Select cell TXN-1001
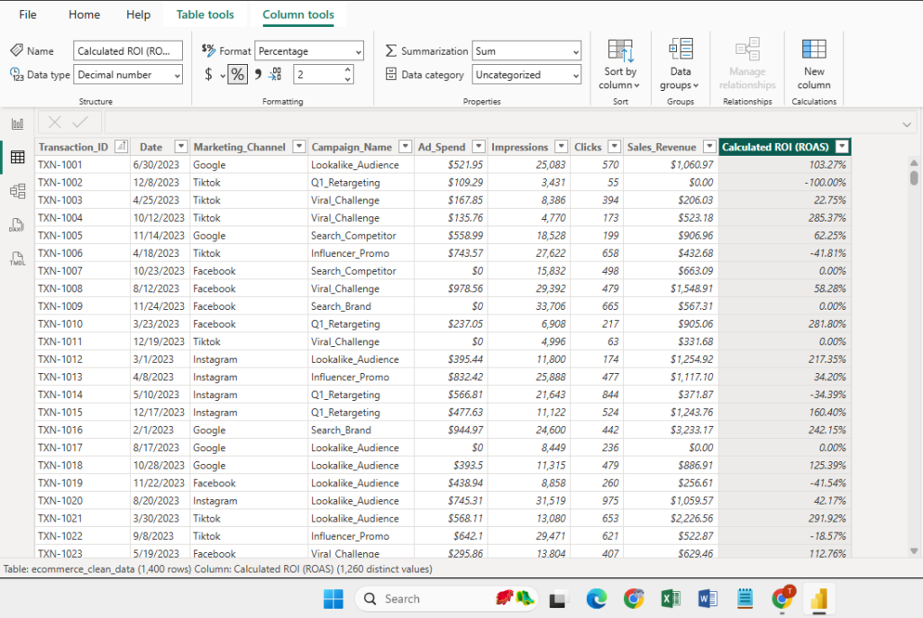Viewport: 923px width, 618px height. [82, 165]
